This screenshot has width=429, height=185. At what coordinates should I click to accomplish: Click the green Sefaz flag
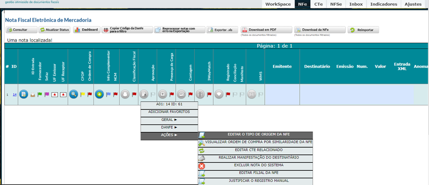[x=40, y=95]
